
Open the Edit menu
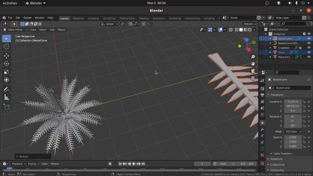click(x=18, y=18)
